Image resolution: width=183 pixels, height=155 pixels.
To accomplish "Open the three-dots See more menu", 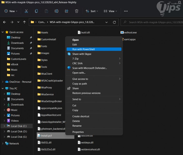I will (x=126, y=11).
